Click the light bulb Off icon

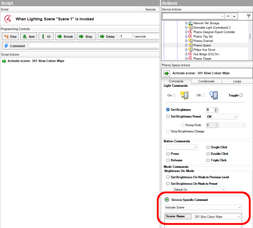pyautogui.click(x=213, y=95)
